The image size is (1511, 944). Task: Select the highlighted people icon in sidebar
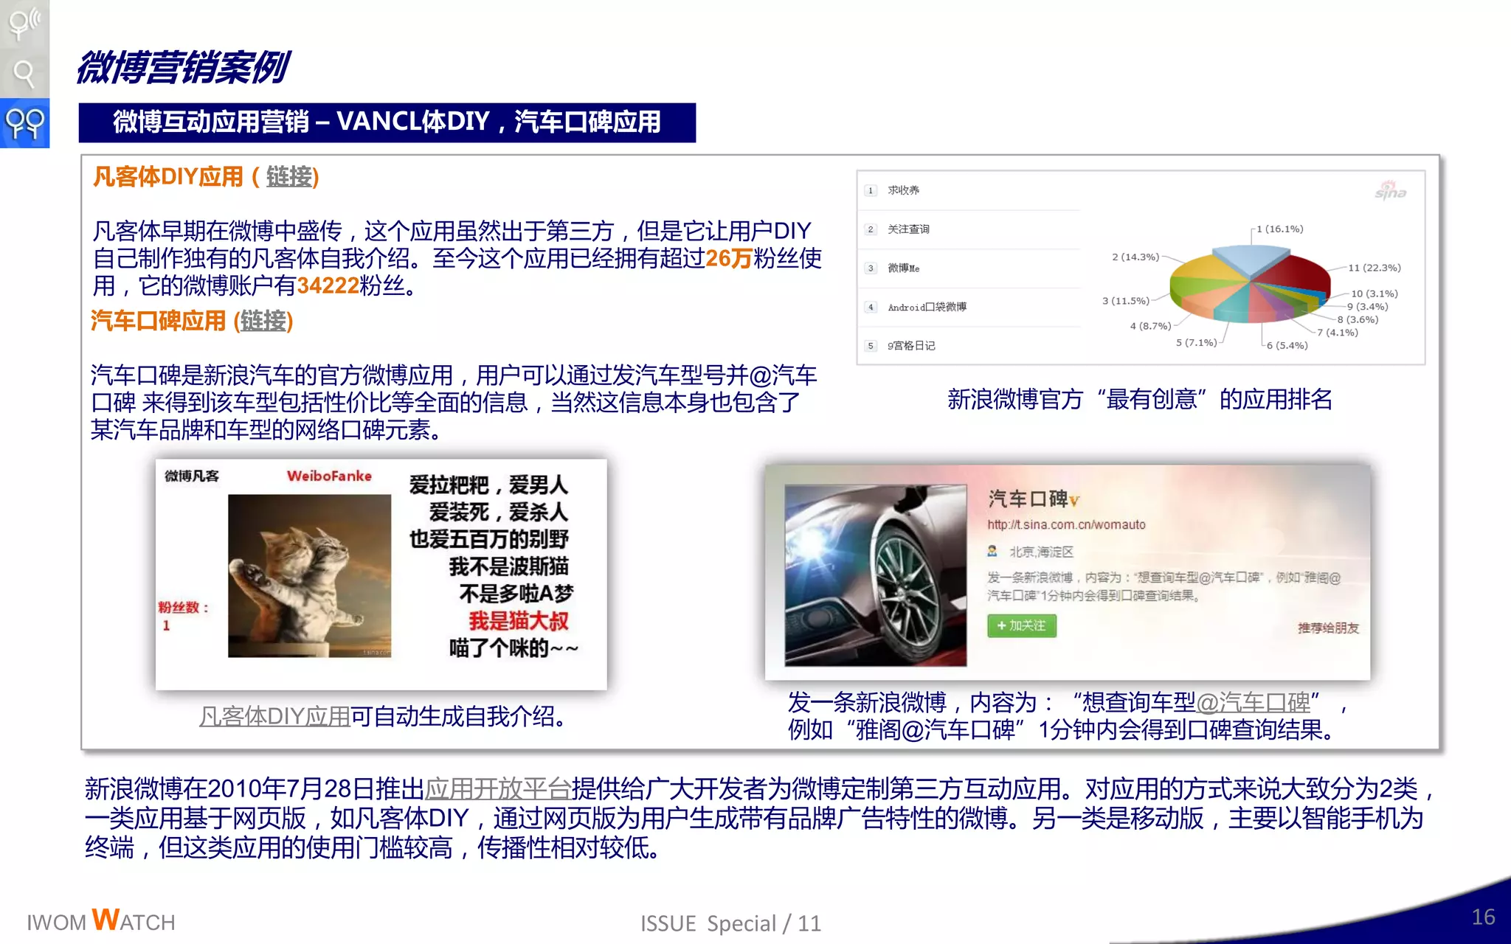point(24,123)
